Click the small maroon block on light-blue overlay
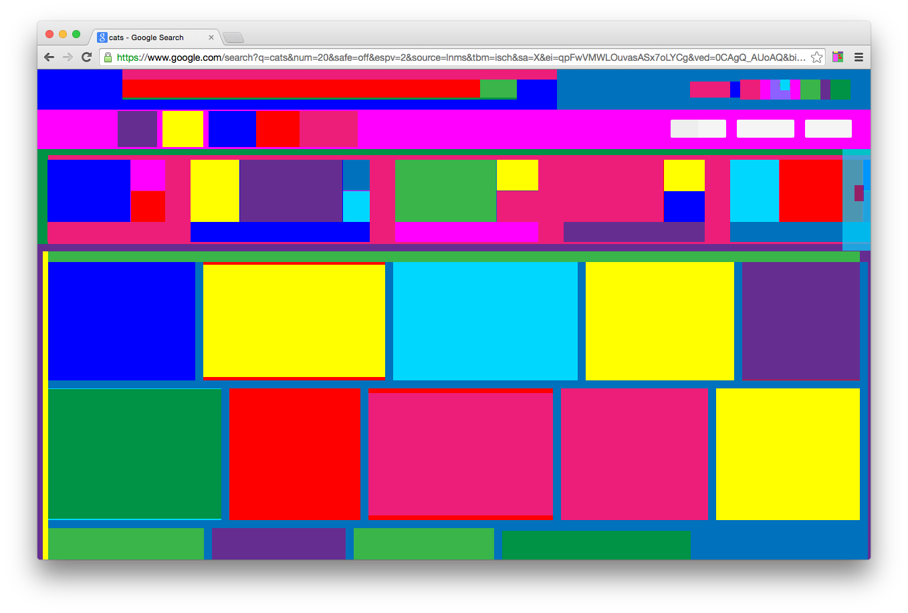This screenshot has width=908, height=613. pos(859,193)
